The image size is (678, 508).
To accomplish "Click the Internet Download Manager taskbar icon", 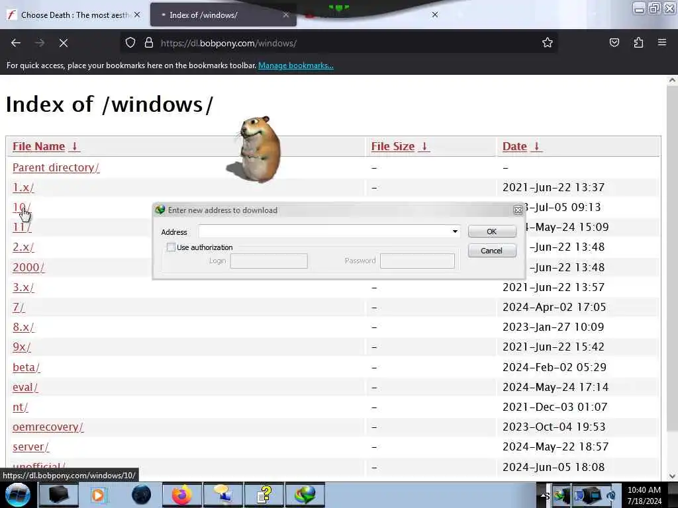I will (x=305, y=495).
